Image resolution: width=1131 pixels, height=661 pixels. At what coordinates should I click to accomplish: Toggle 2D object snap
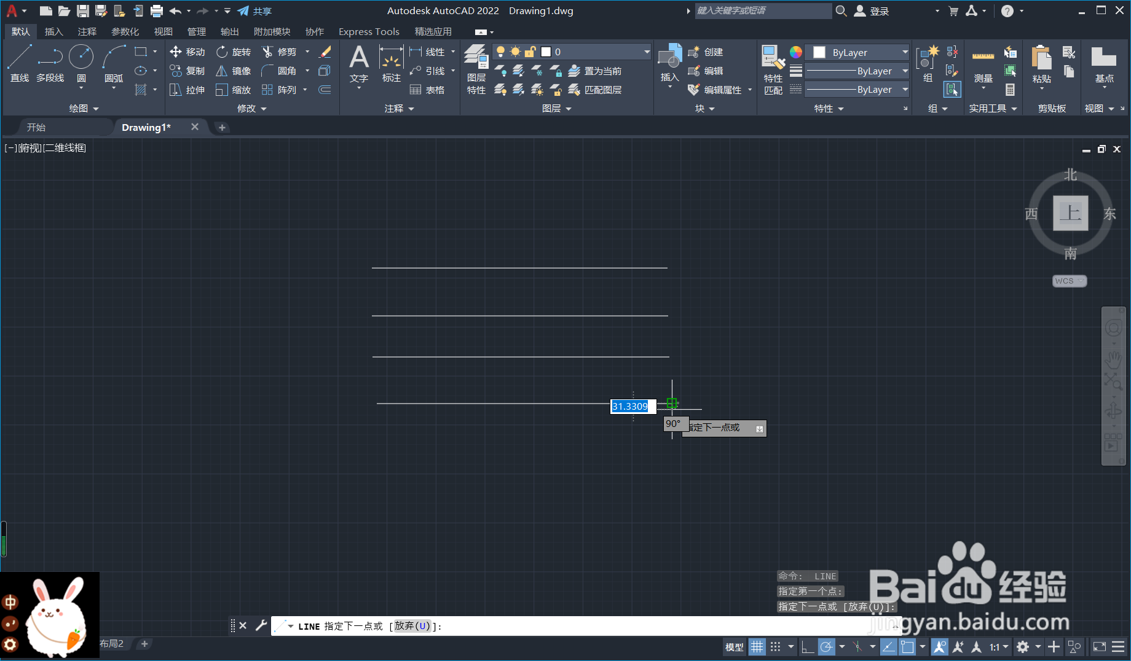click(908, 647)
